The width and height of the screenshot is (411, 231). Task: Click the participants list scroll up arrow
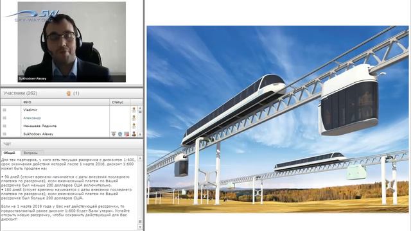coord(140,108)
